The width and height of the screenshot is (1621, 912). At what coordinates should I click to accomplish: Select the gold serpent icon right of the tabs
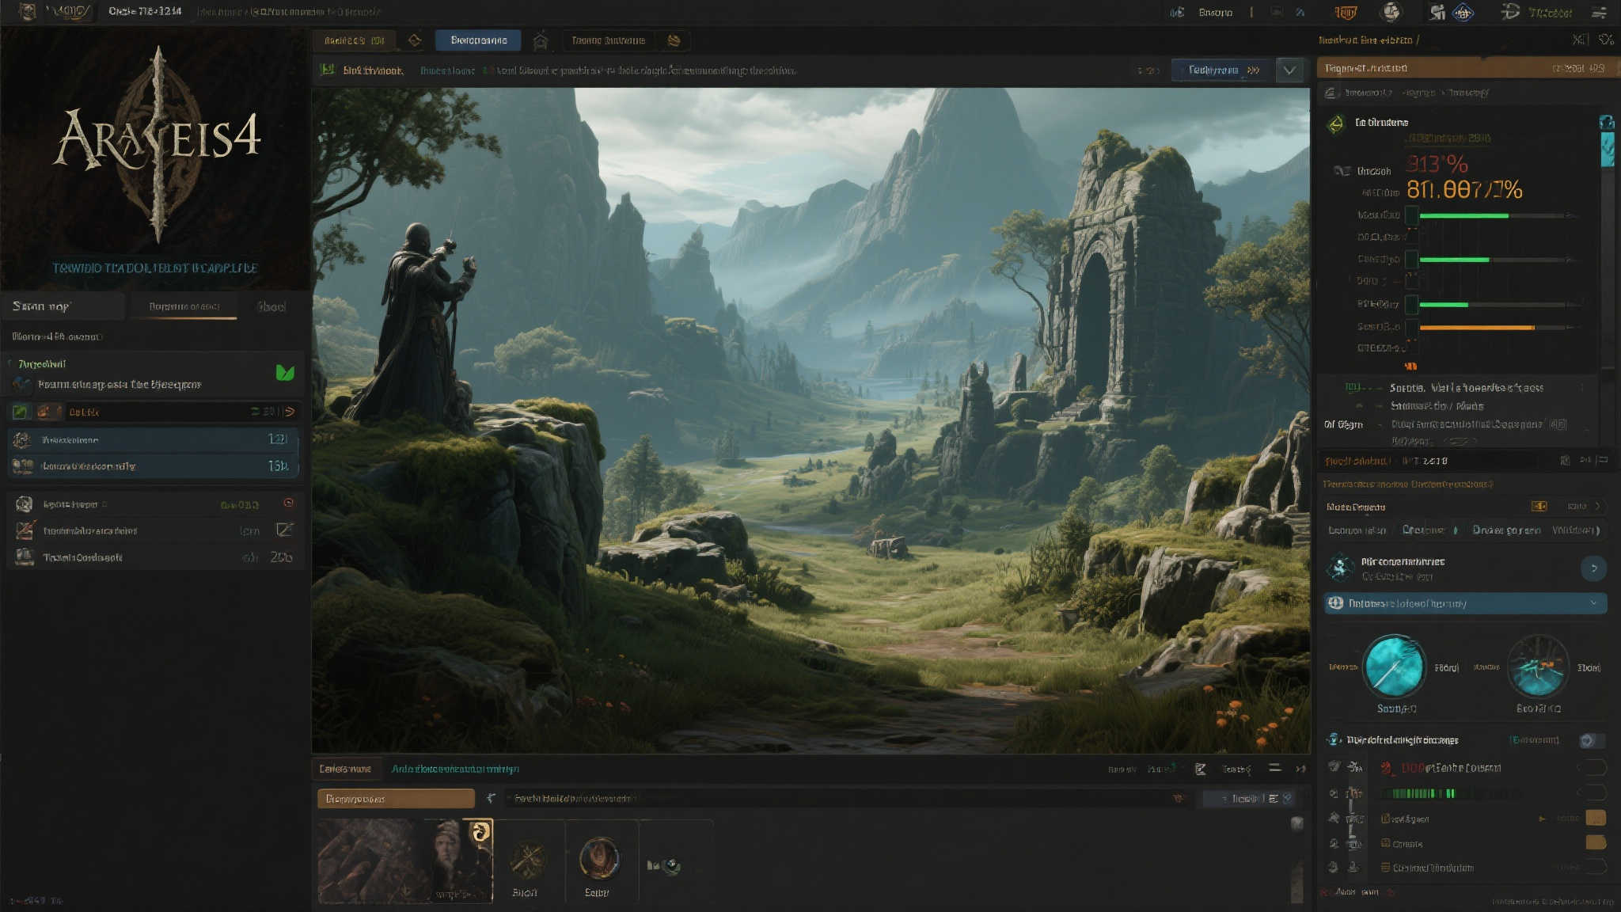point(675,40)
